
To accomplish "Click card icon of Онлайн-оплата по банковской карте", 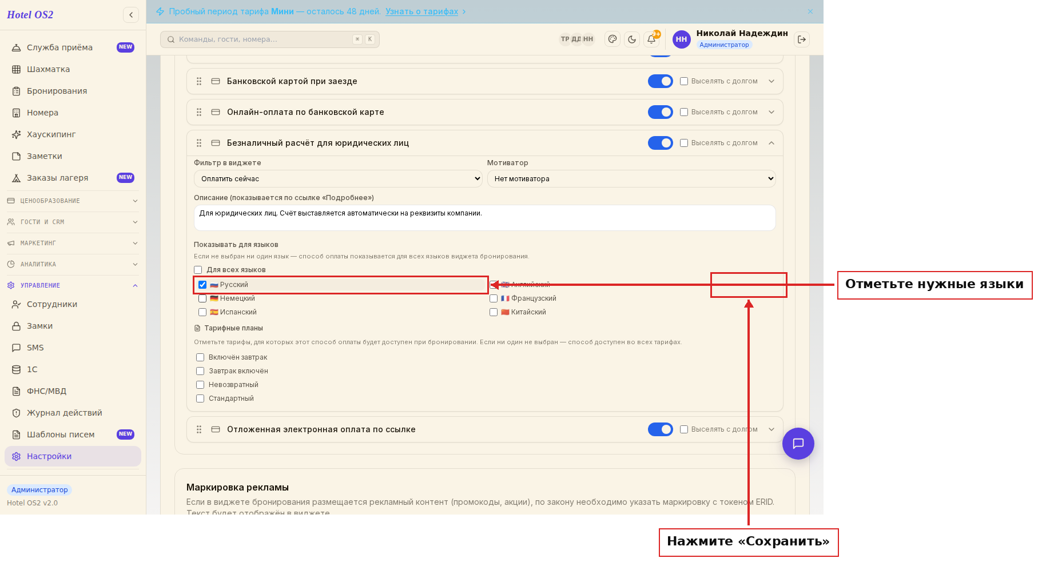I will (216, 112).
